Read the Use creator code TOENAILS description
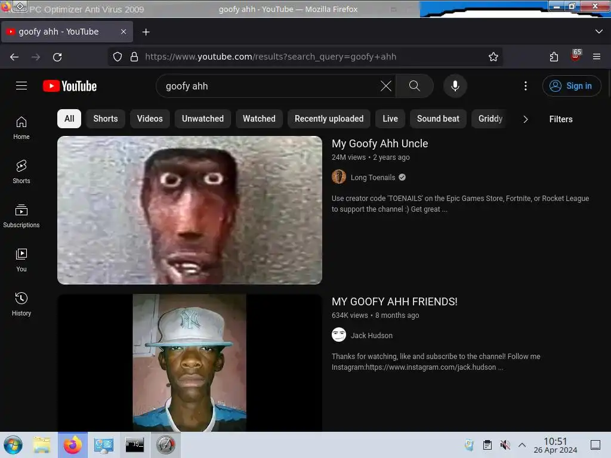Screen dimensions: 611x458 pos(460,204)
